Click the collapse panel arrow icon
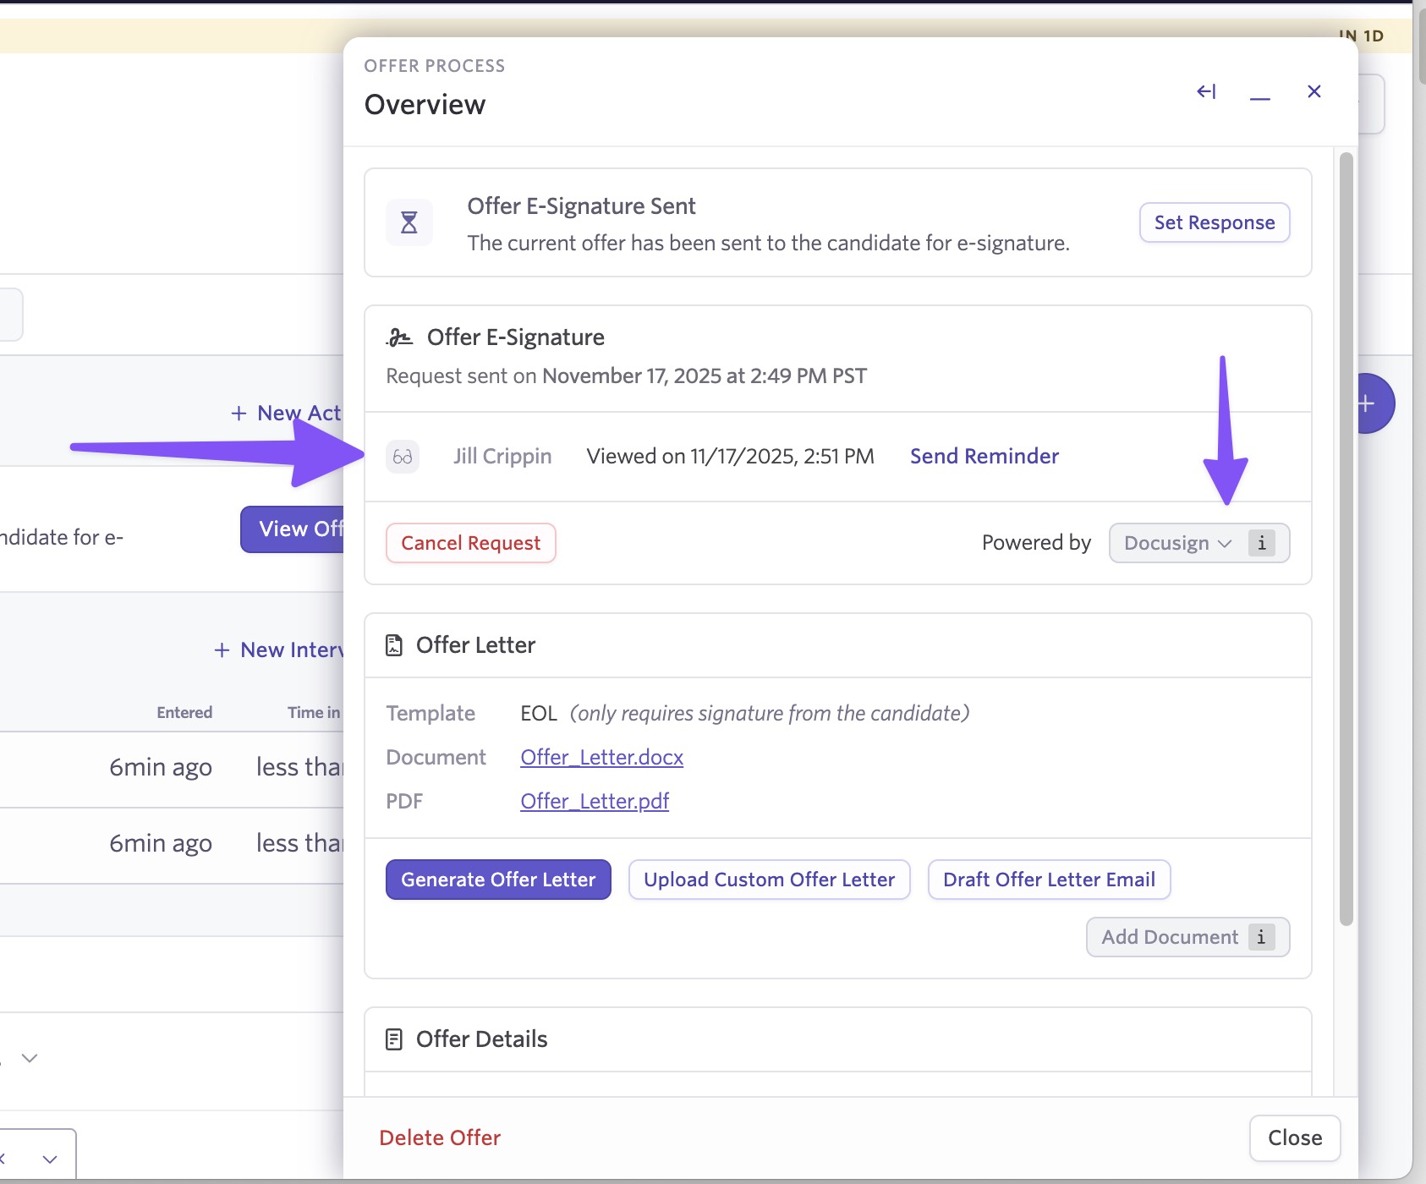The width and height of the screenshot is (1426, 1184). (1206, 91)
